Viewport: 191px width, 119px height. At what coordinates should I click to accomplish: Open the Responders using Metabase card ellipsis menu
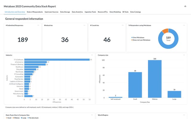(184, 25)
